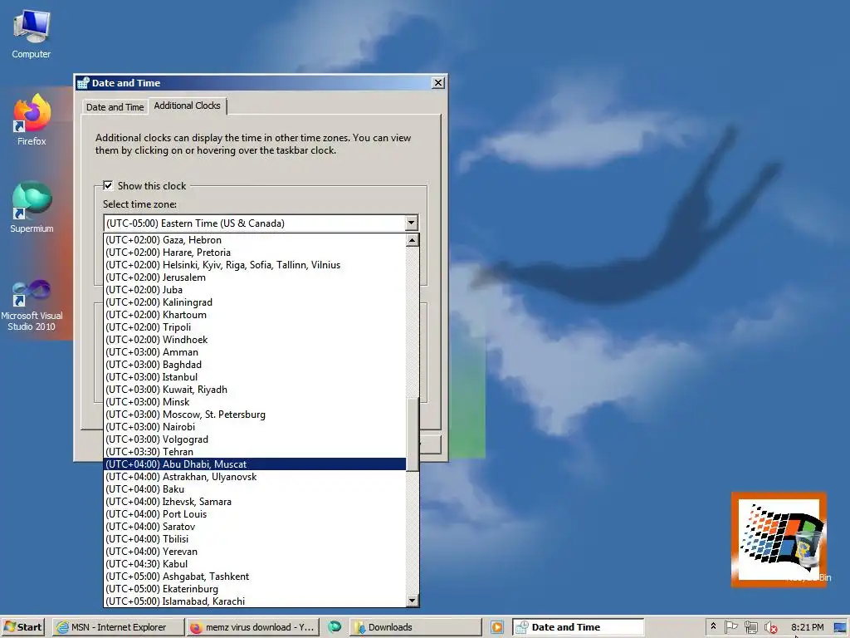The image size is (850, 638).
Task: Choose (UTC+03:00) Moscow, St. Petersburg
Action: (x=254, y=415)
